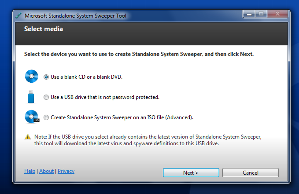Open the About link
Image resolution: width=299 pixels, height=194 pixels.
pyautogui.click(x=47, y=171)
